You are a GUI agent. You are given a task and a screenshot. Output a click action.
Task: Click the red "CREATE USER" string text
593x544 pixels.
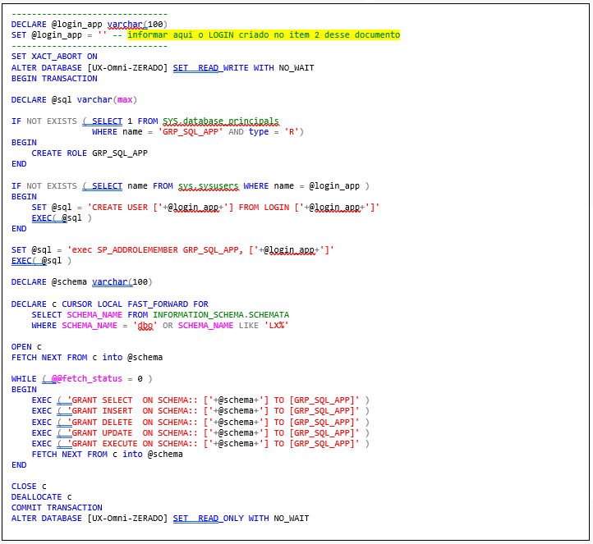[120, 208]
